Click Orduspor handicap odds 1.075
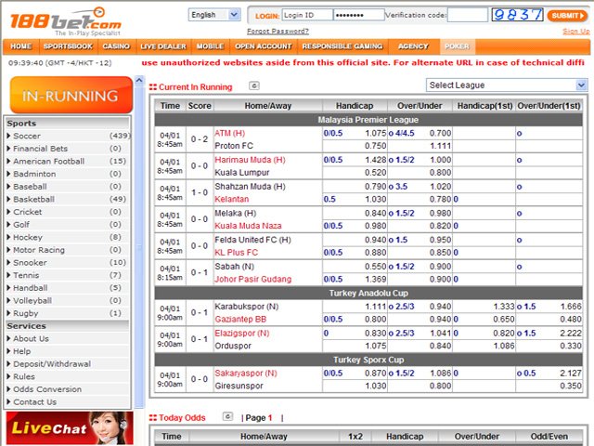This screenshot has width=594, height=446. 375,346
